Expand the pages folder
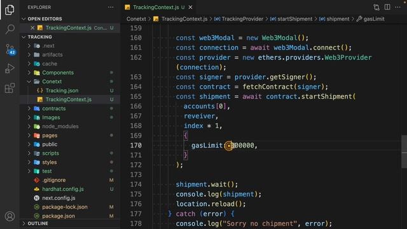Viewport: 407px width, 229px height. (x=29, y=135)
